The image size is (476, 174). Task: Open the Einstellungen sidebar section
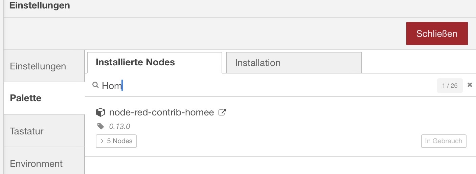click(x=38, y=66)
